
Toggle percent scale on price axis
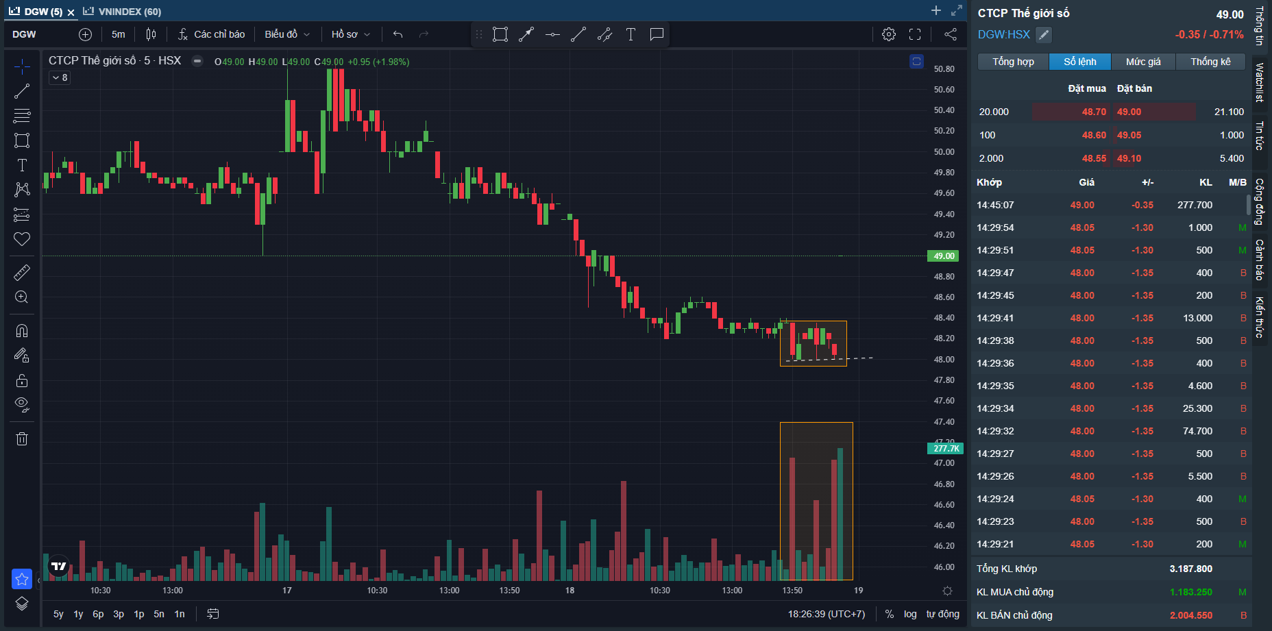pyautogui.click(x=890, y=614)
